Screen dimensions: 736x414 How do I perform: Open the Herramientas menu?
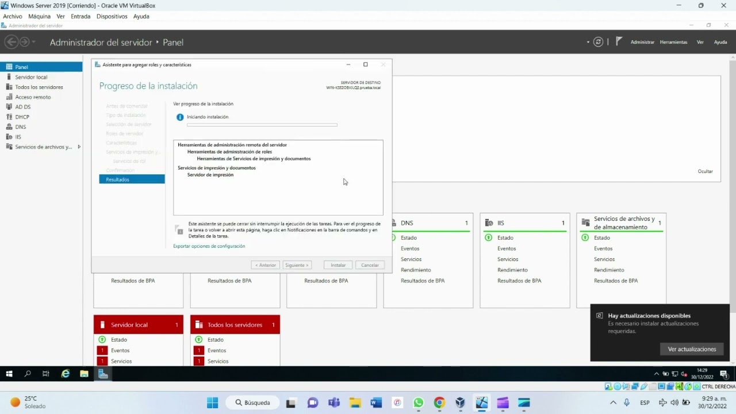pos(673,42)
